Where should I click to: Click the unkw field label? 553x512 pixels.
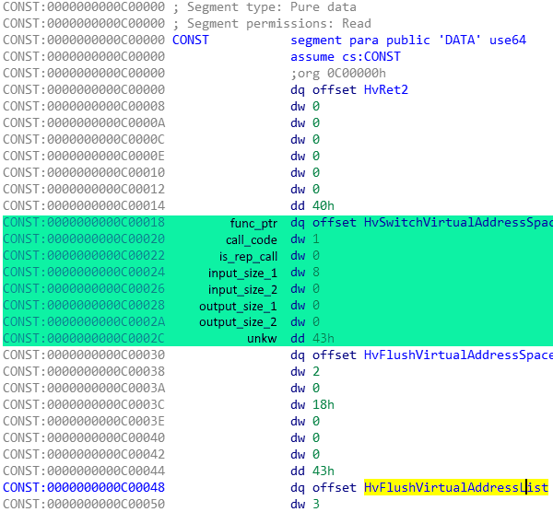(262, 339)
